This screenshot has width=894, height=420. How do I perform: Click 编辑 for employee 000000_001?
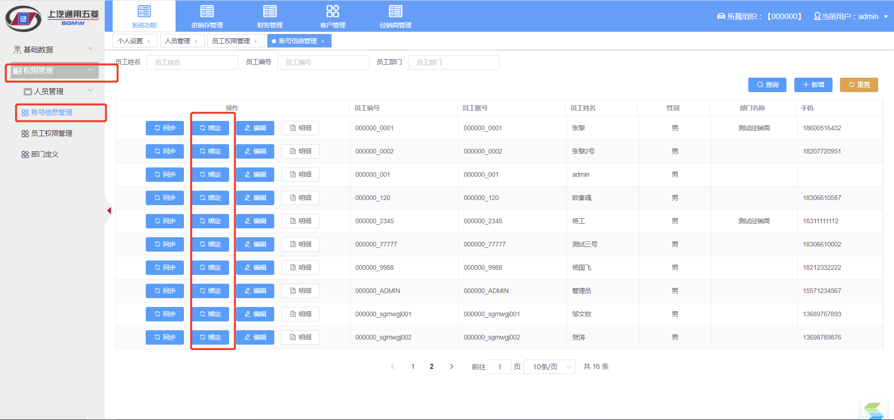[255, 174]
